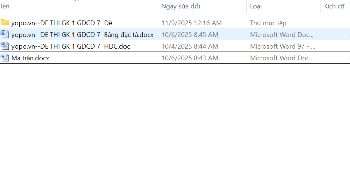The width and height of the screenshot is (350, 185).
Task: Sort by the Ngày sửa đổi column header
Action: click(181, 6)
